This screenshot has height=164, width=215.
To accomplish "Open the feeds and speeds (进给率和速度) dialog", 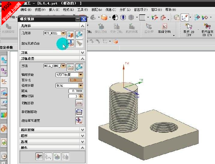I will [x=79, y=121].
